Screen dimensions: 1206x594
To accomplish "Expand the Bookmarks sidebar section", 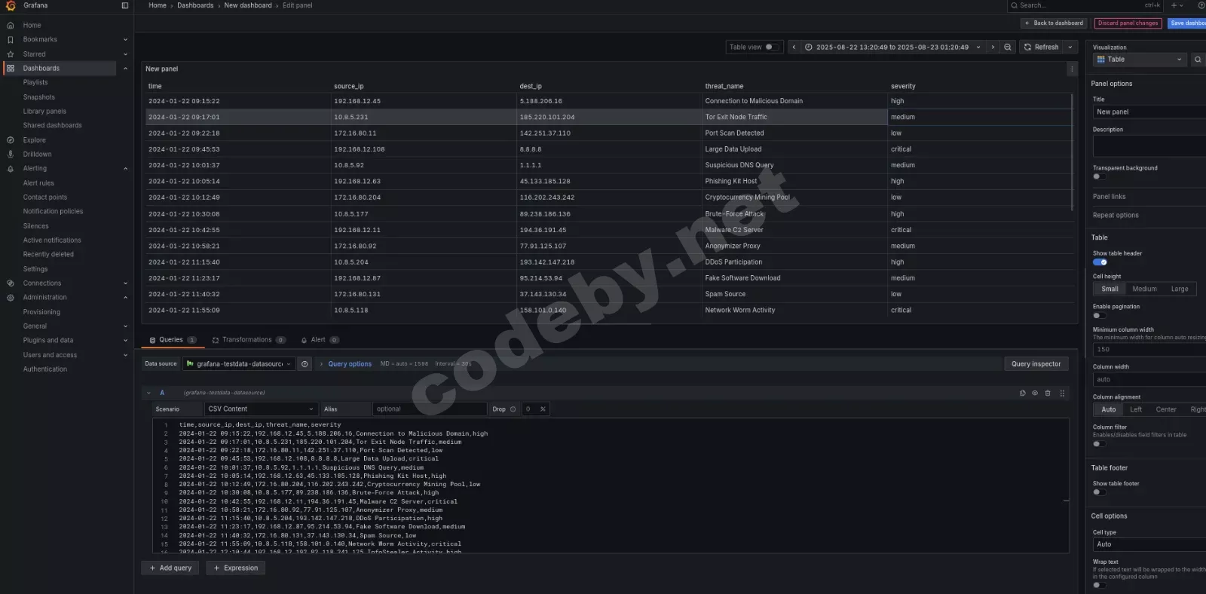I will (125, 39).
